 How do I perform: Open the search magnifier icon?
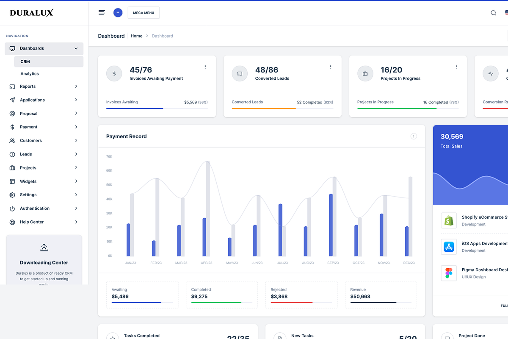tap(493, 13)
